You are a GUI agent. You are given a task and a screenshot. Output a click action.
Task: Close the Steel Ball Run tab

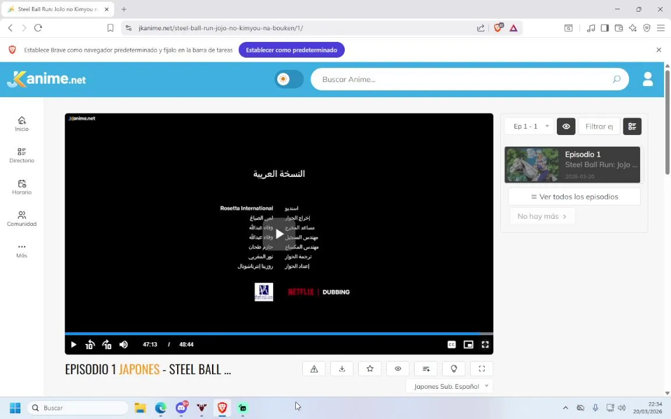tap(107, 9)
